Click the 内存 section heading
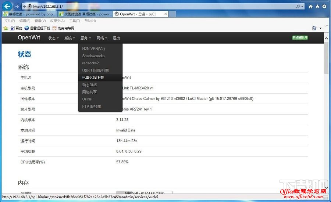The height and width of the screenshot is (202, 331). click(23, 183)
